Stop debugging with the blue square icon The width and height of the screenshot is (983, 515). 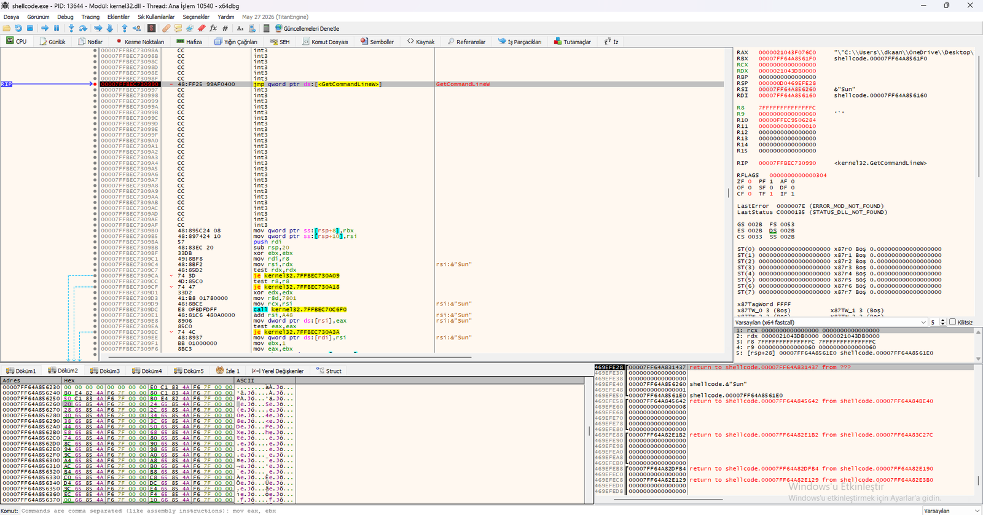(29, 28)
